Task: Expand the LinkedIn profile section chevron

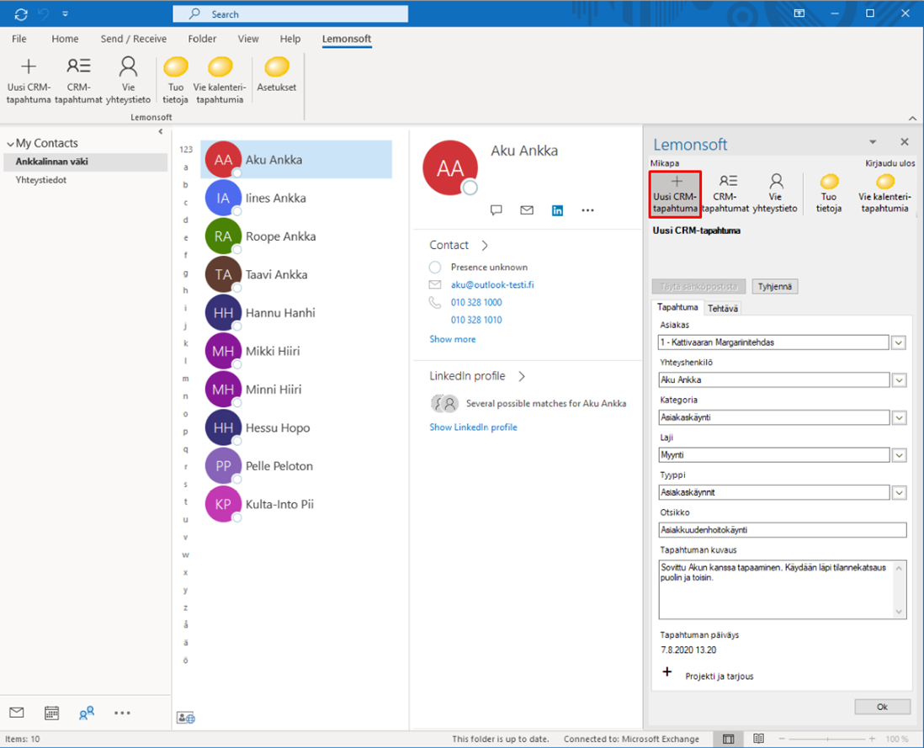Action: (x=522, y=376)
